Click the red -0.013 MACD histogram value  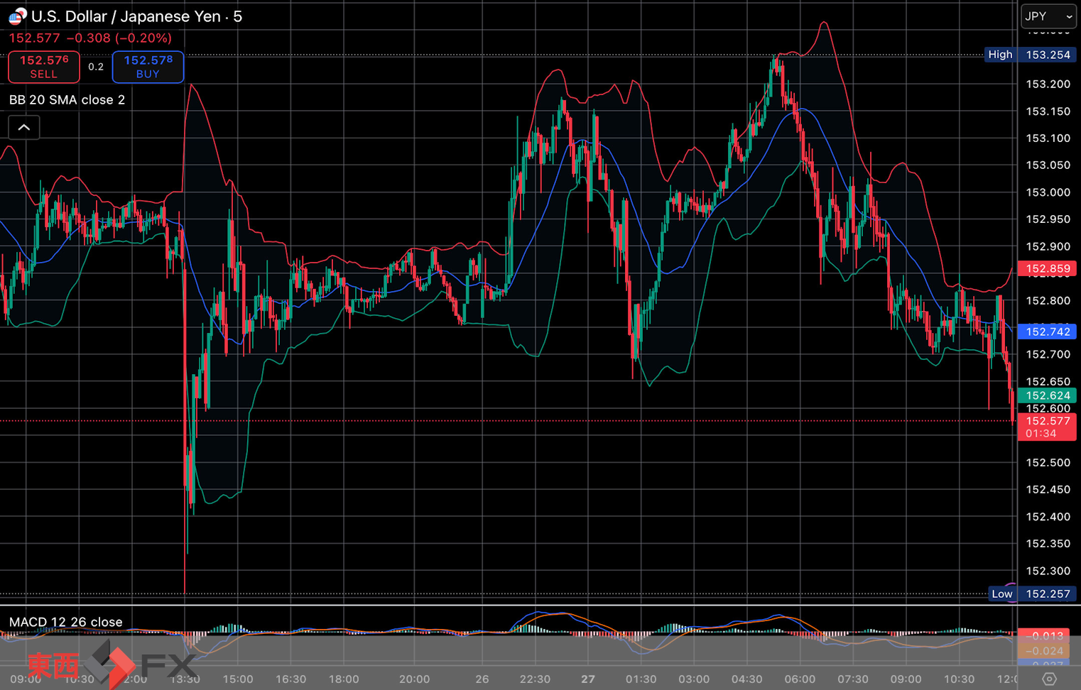[1047, 635]
